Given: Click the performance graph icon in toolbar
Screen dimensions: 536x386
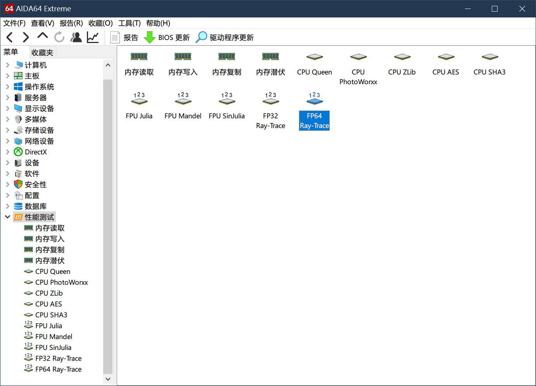Looking at the screenshot, I should coord(93,37).
